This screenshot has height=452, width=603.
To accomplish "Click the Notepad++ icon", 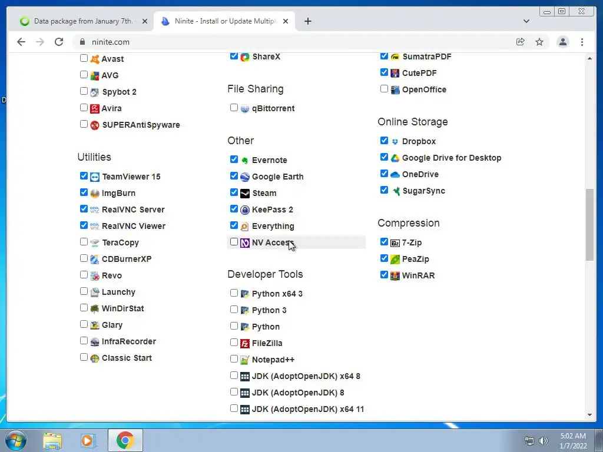I will click(245, 360).
